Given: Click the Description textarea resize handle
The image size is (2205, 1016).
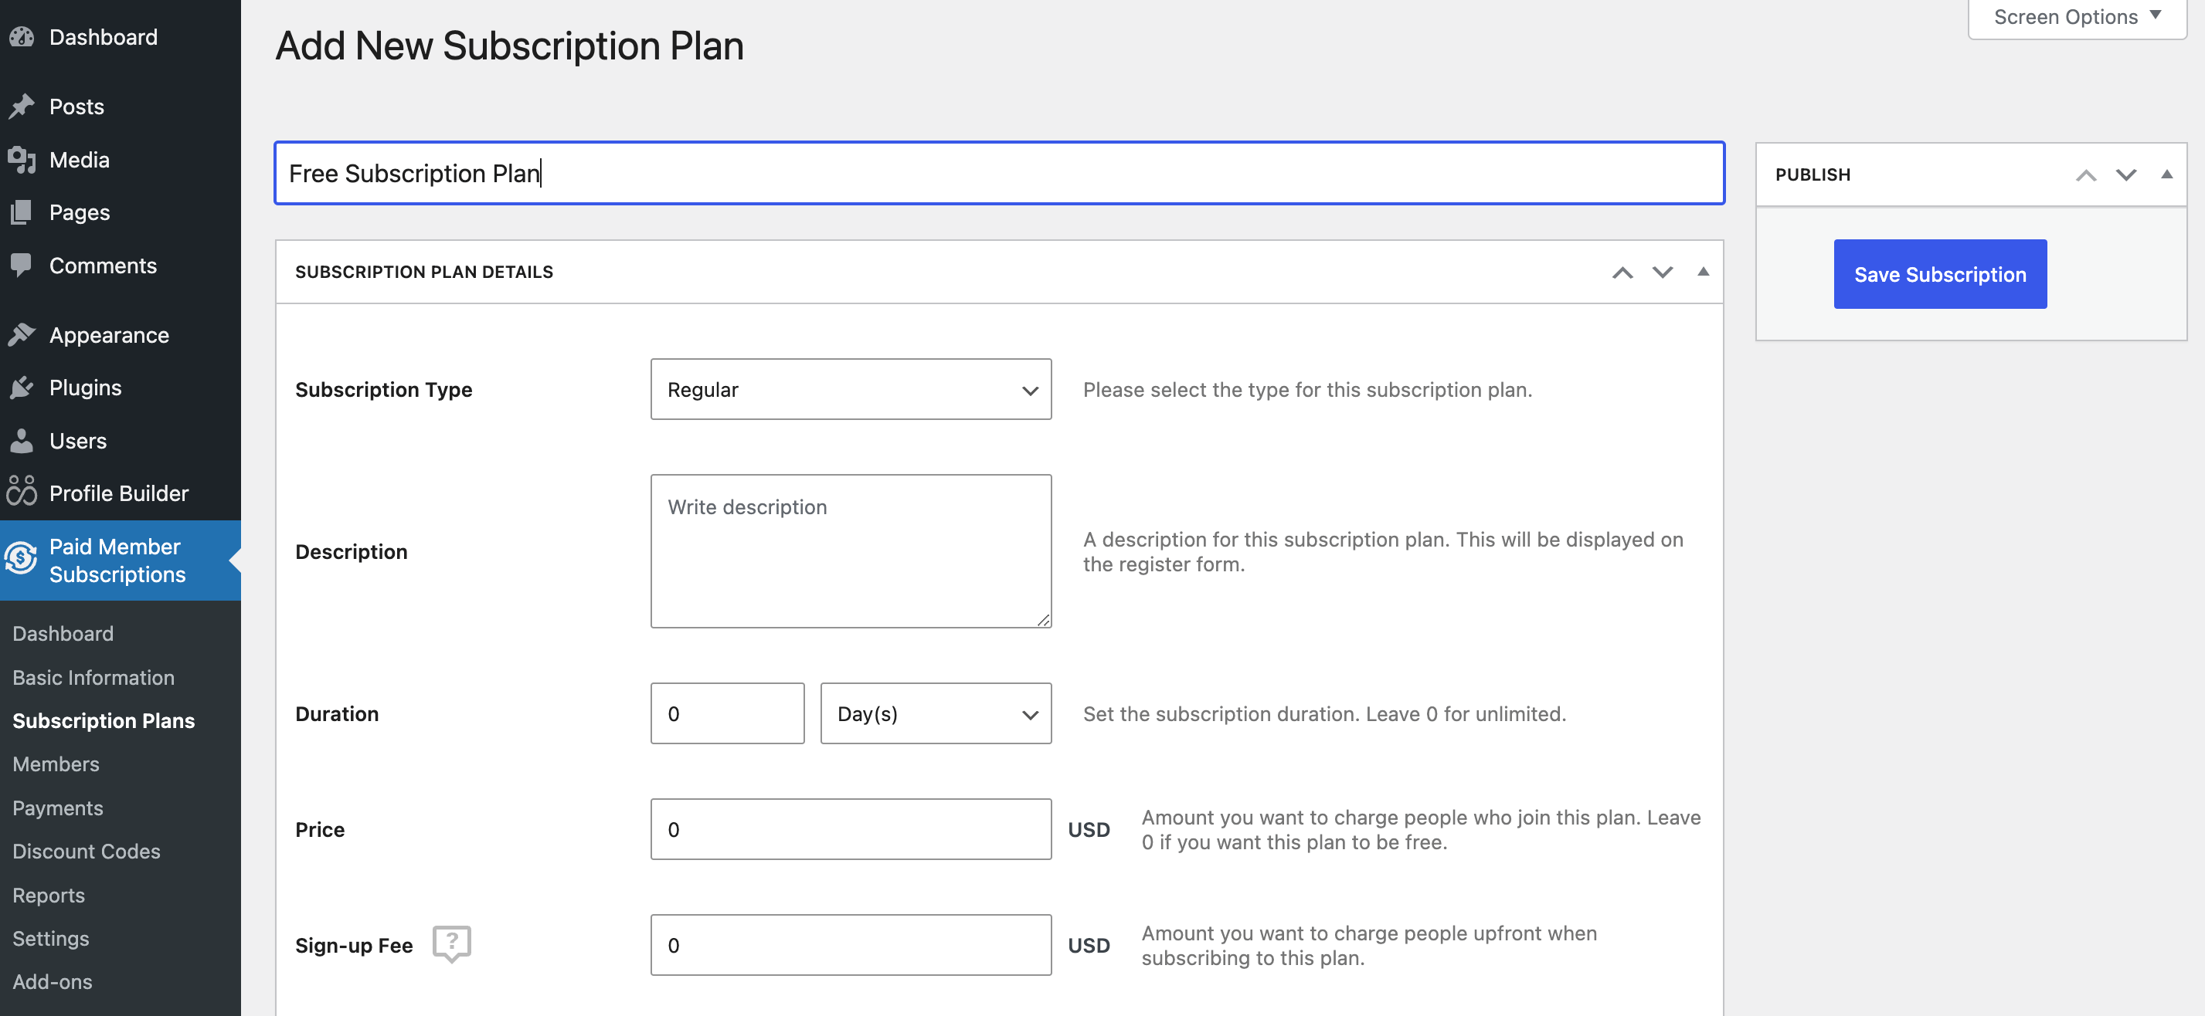Looking at the screenshot, I should point(1042,619).
